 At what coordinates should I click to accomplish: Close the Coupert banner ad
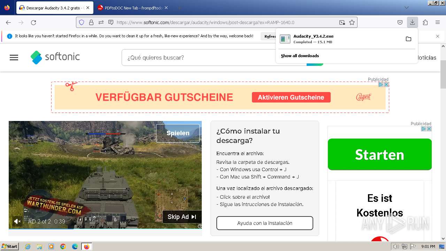coord(386,84)
